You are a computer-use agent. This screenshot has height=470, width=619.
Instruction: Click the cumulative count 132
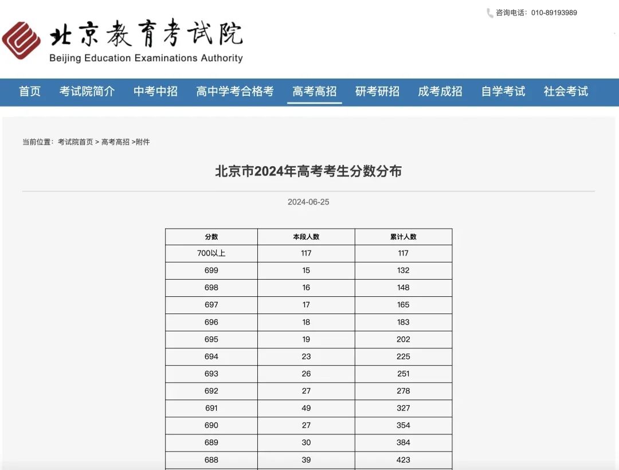[x=403, y=271]
